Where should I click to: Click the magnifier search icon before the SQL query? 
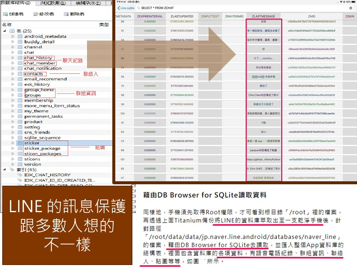click(x=139, y=8)
